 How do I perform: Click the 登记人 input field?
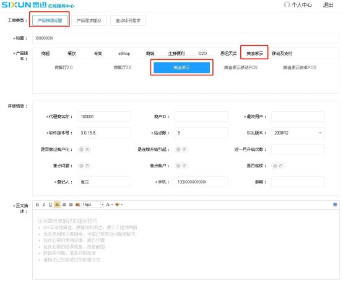coord(105,182)
